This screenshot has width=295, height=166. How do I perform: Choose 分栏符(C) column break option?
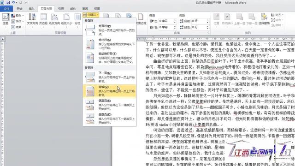(x=110, y=44)
